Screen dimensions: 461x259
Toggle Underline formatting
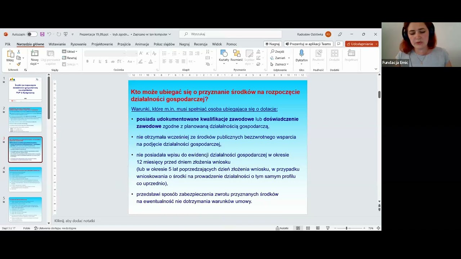point(100,62)
